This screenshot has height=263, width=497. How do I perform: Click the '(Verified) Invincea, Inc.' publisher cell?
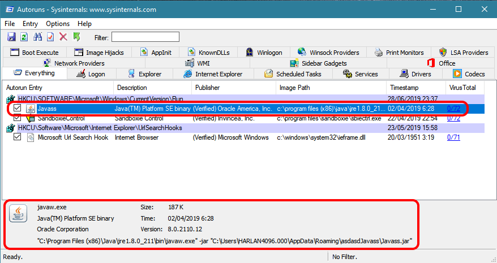(x=224, y=119)
